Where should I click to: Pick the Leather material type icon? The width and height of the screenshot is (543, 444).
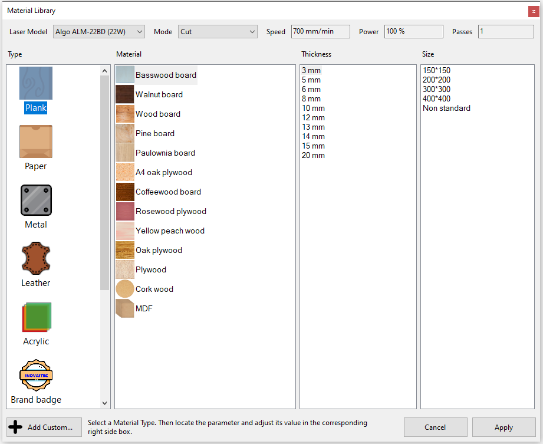click(36, 258)
